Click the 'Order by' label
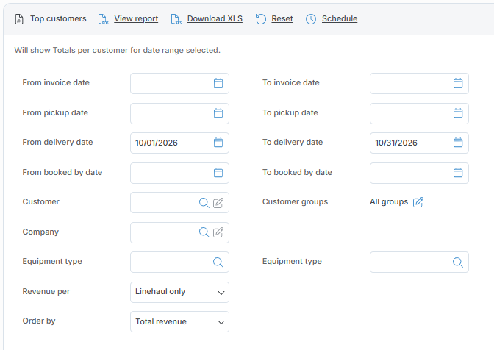494x350 pixels. pos(39,321)
